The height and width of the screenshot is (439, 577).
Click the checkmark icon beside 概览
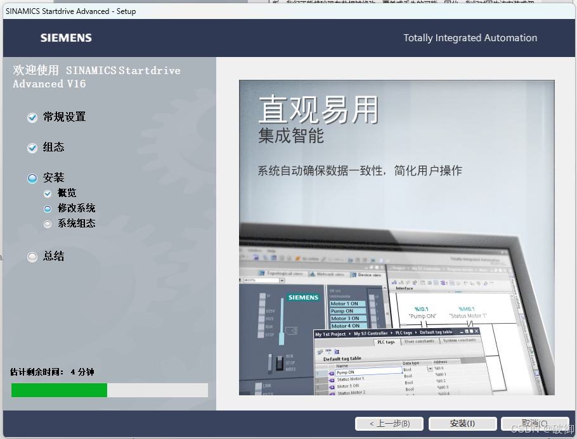[48, 194]
